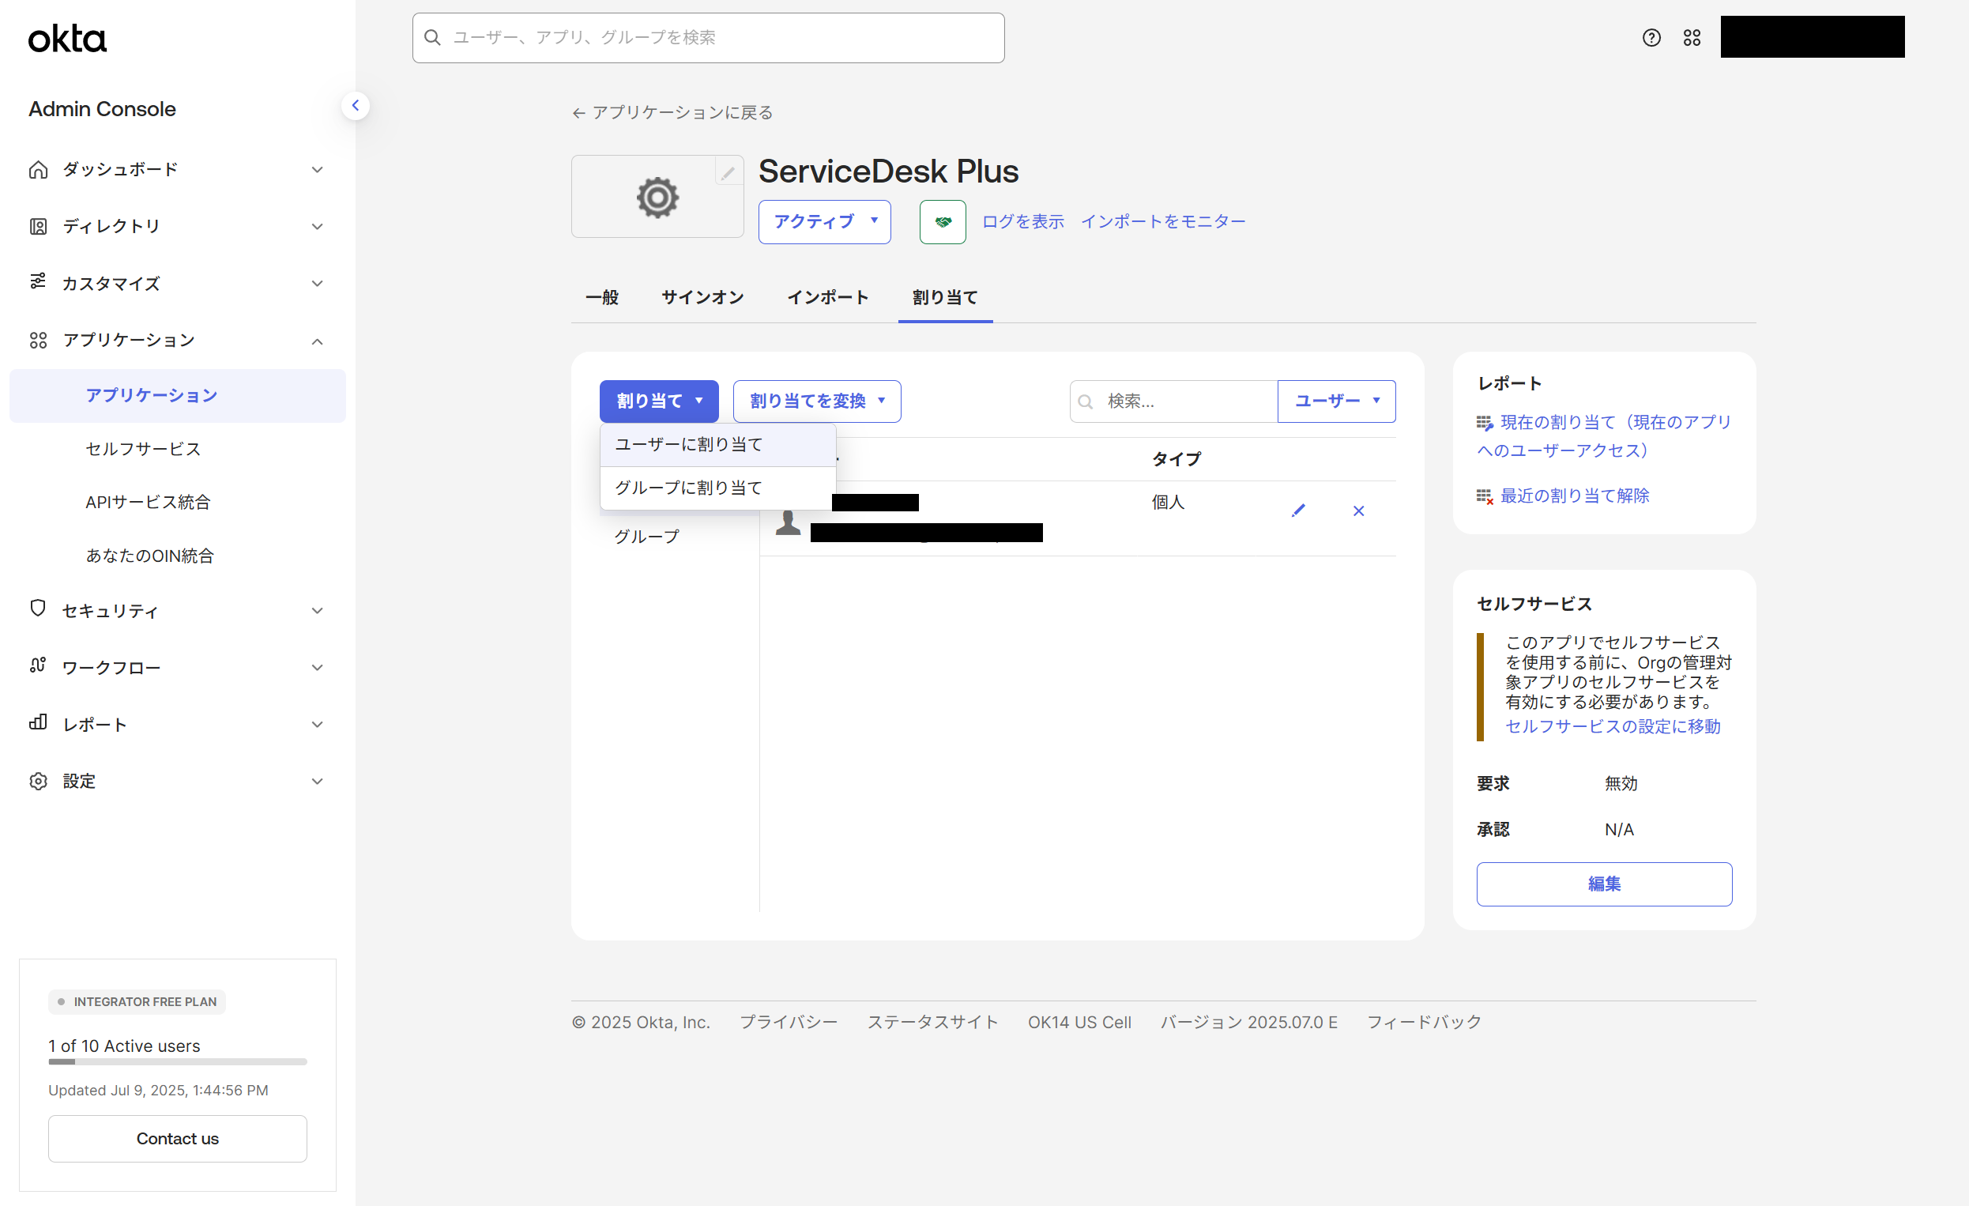
Task: Open the ログを表示 link
Action: (x=1022, y=222)
